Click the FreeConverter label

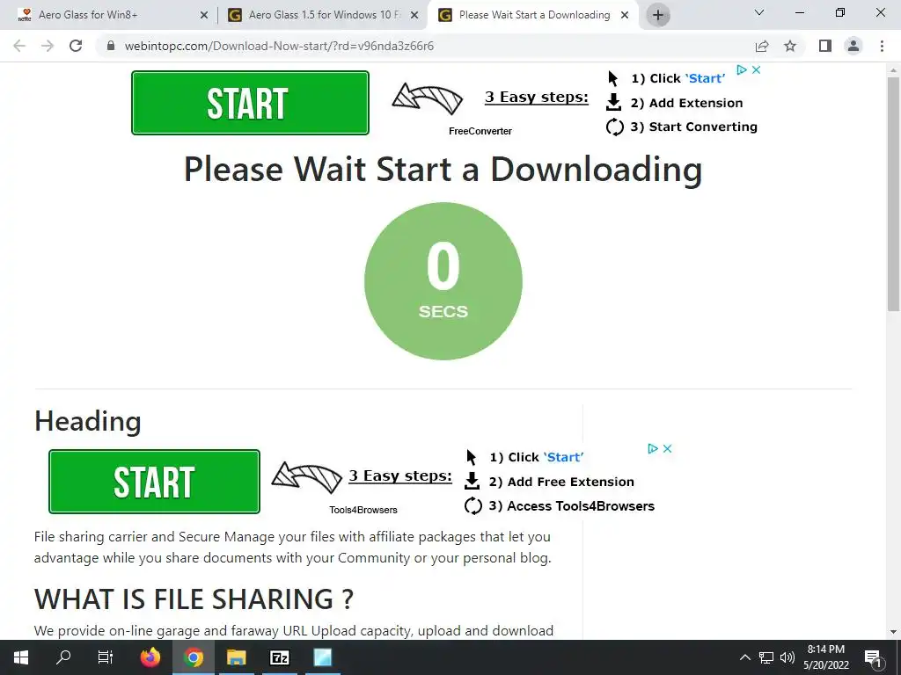tap(480, 131)
